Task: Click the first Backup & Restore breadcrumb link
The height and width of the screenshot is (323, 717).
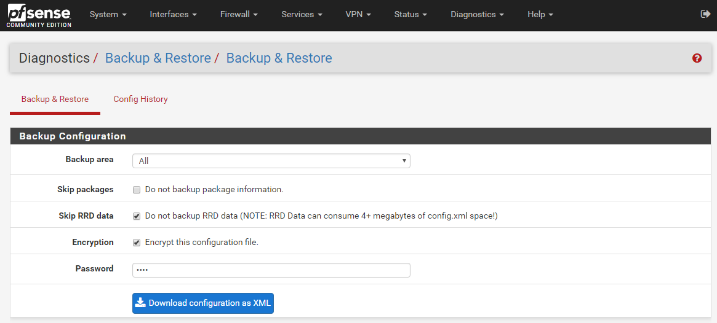Action: [x=158, y=58]
